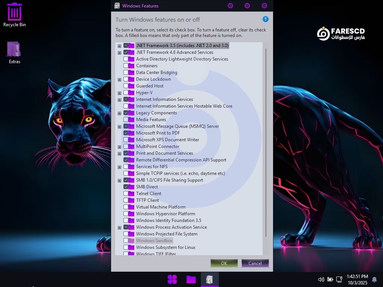Enable the Telnet Client checkbox
Screen dimensions: 383x287
pyautogui.click(x=126, y=194)
